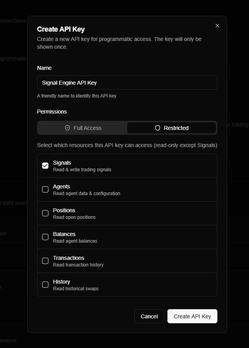The image size is (249, 348).
Task: Tick the Positions checkbox
Action: [45, 213]
